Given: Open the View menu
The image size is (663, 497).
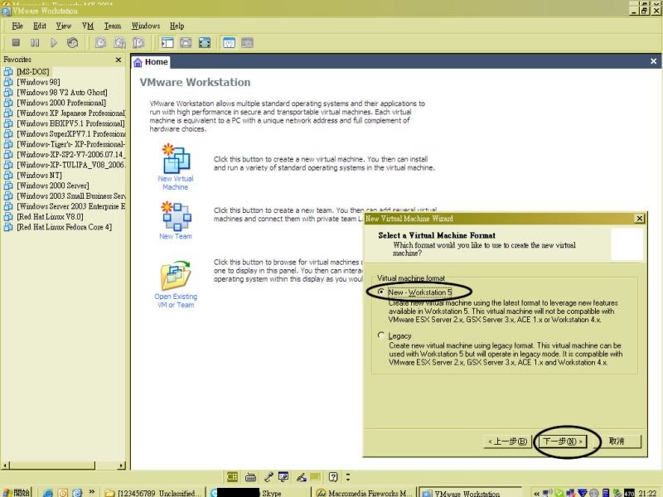Looking at the screenshot, I should pos(64,26).
